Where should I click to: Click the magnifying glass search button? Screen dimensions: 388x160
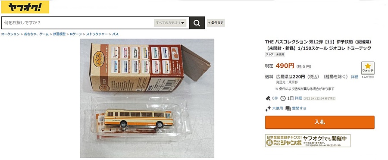point(197,23)
